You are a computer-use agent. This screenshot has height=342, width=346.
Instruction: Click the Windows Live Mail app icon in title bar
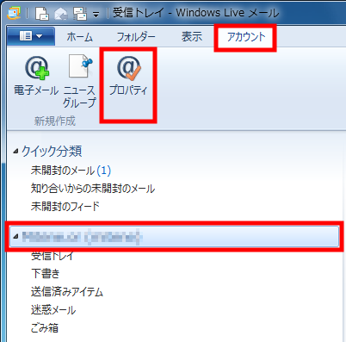(x=15, y=13)
